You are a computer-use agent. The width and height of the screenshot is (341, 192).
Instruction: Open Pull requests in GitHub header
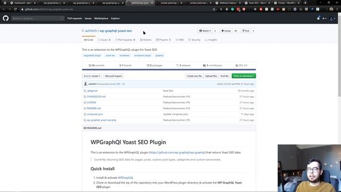75,18
